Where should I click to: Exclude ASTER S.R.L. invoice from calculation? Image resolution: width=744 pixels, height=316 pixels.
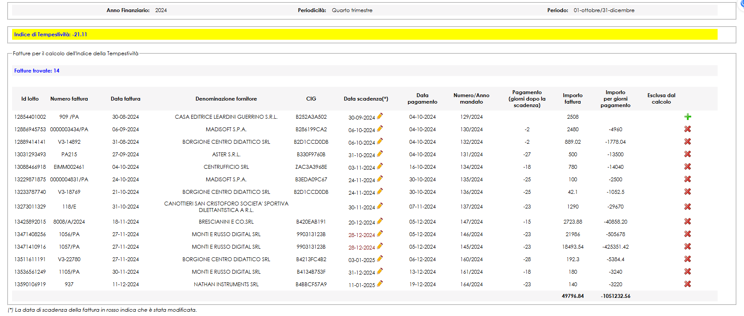687,154
